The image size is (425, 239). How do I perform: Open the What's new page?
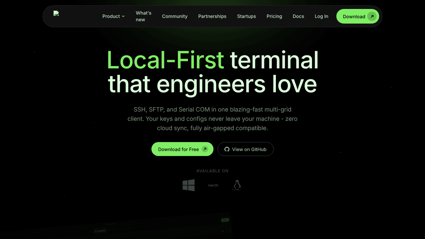[143, 16]
